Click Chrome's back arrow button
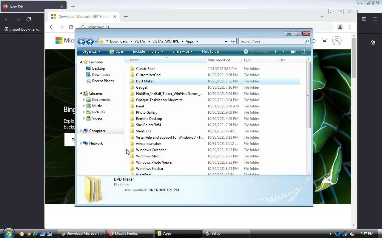 point(52,27)
